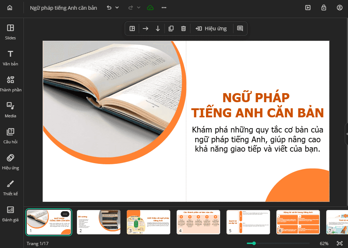This screenshot has width=348, height=248.
Task: Open the three-dots more menu
Action: point(164,8)
